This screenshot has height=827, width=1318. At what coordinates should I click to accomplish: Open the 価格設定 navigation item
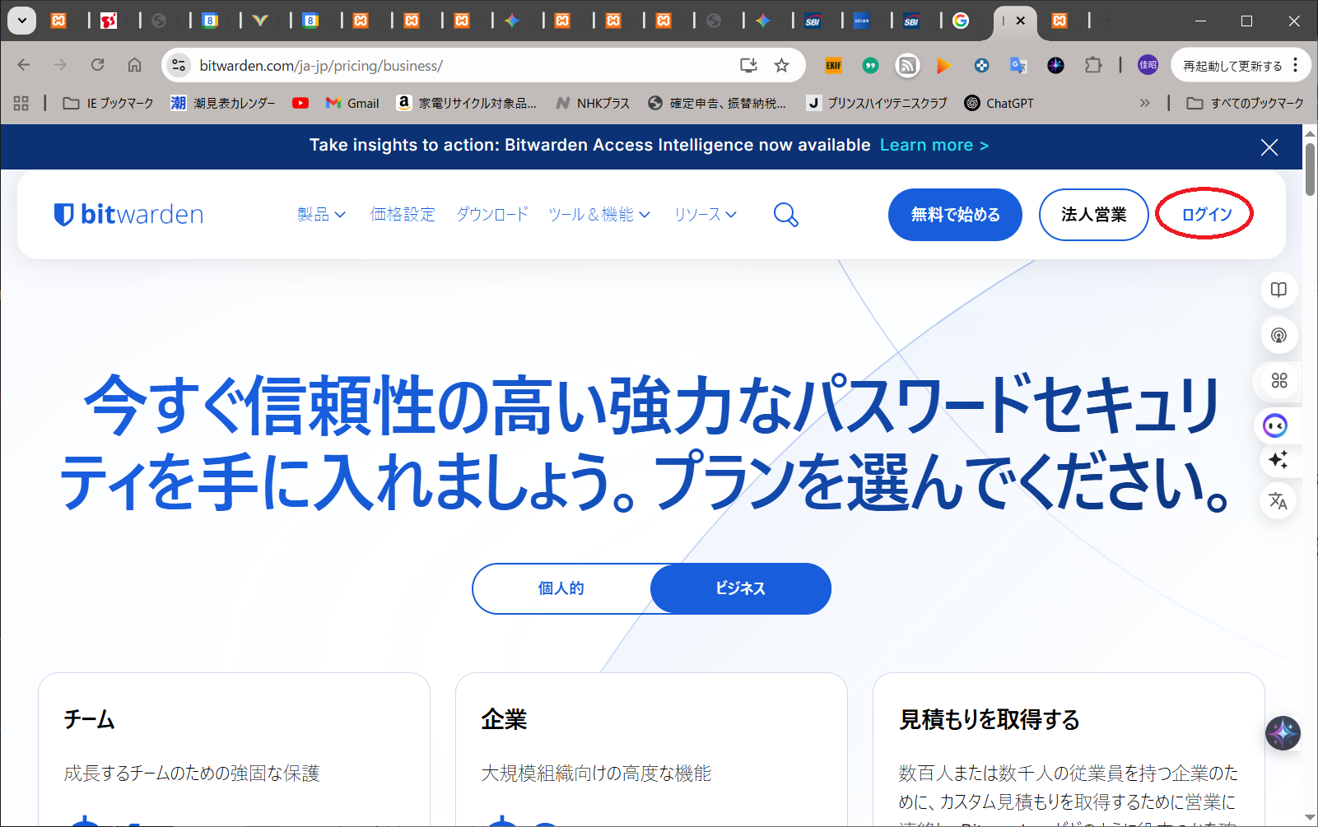click(403, 215)
